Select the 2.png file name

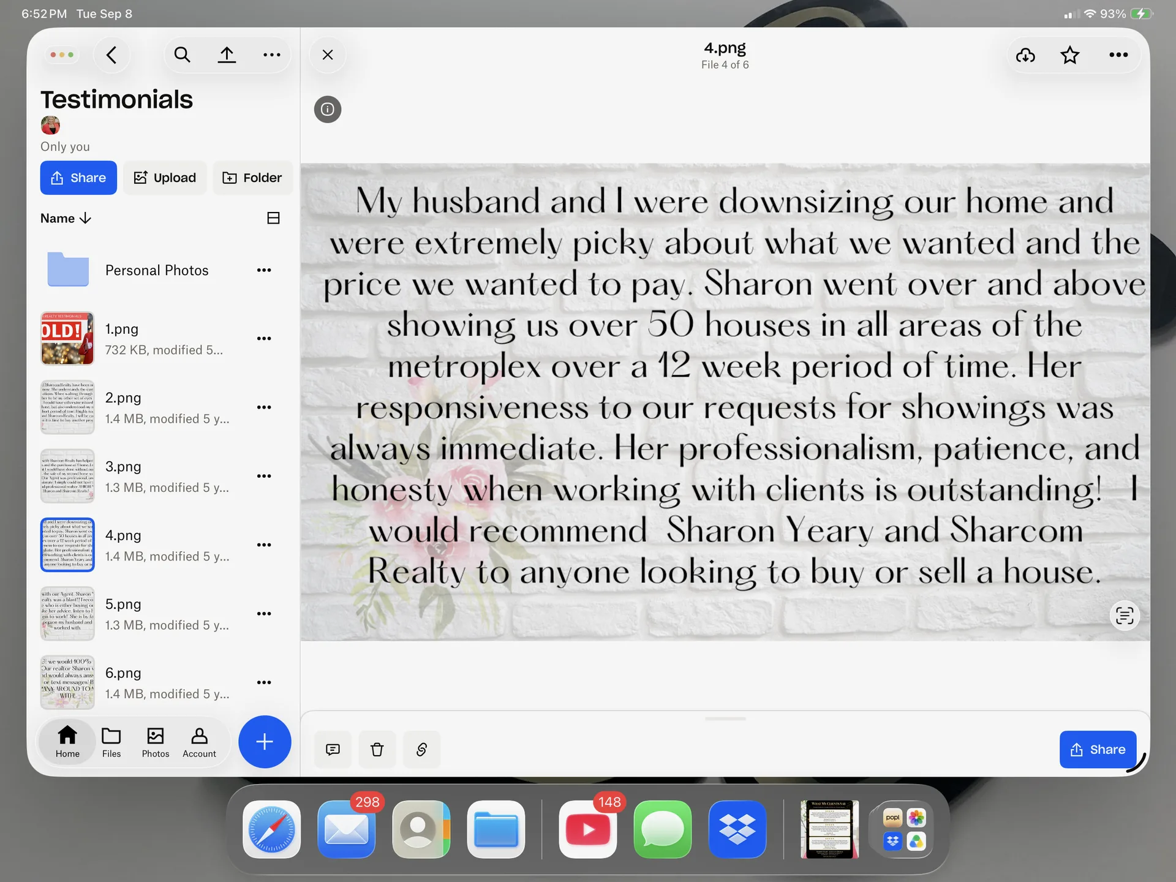coord(123,398)
